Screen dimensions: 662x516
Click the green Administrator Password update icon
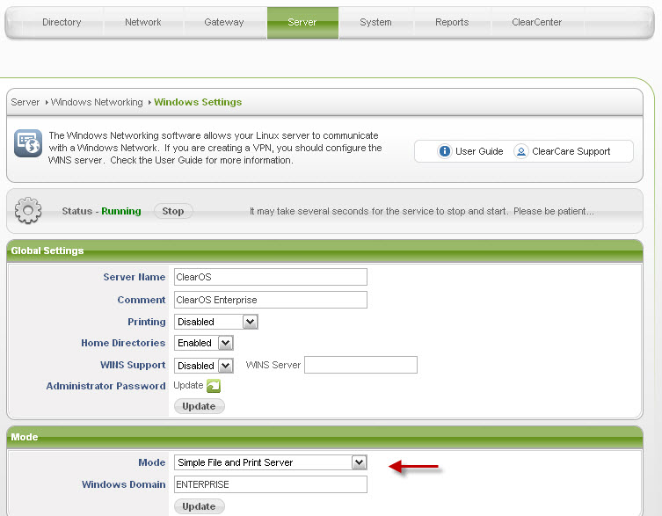[214, 386]
